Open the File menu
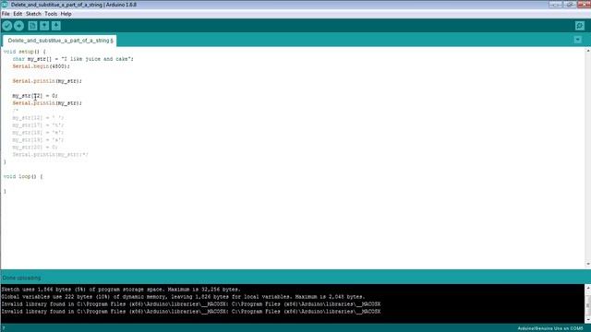Image resolution: width=591 pixels, height=332 pixels. 6,14
